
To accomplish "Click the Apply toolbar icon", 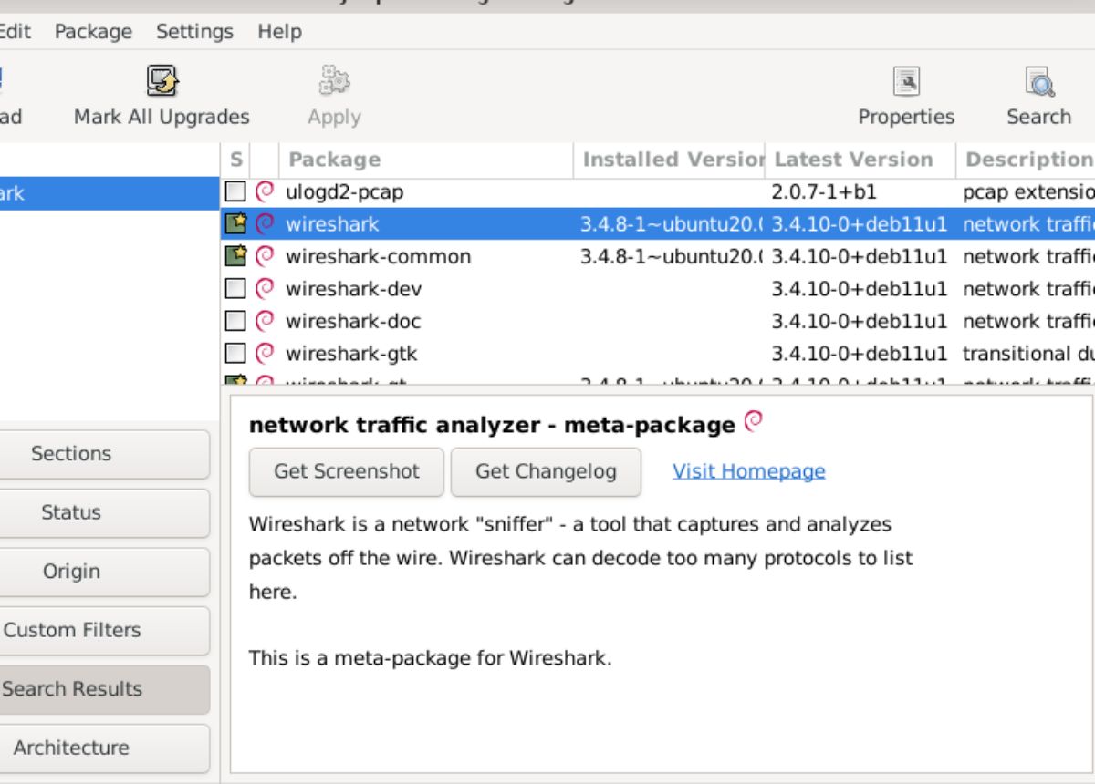I will pyautogui.click(x=333, y=82).
